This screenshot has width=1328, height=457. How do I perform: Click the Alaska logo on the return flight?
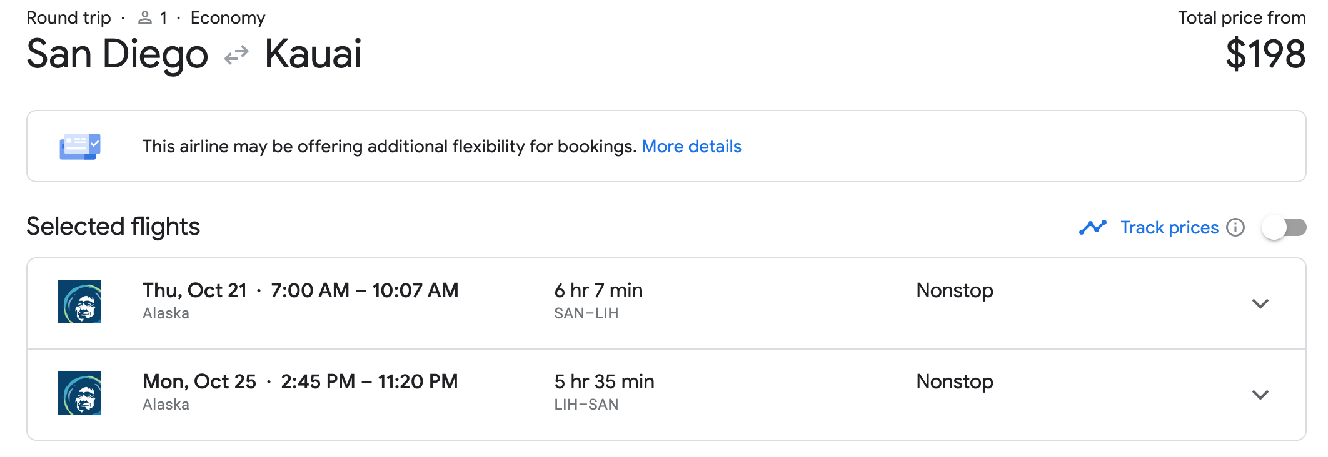click(79, 393)
